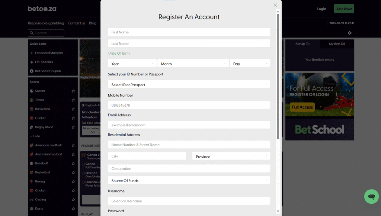The width and height of the screenshot is (381, 216).
Task: Click the Bet Boost Coupon icon
Action: coord(32,71)
